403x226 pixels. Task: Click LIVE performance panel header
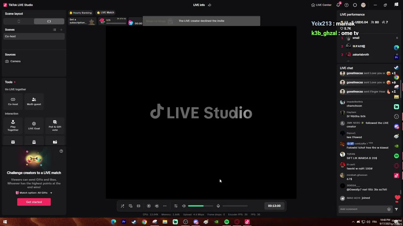click(x=352, y=14)
